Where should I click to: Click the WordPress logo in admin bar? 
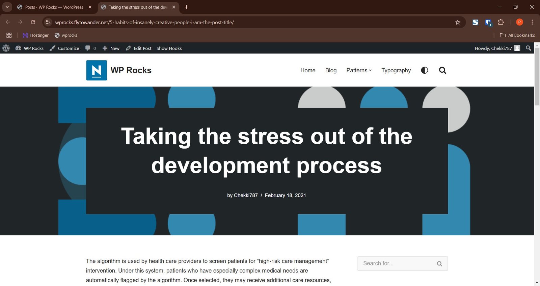[6, 48]
